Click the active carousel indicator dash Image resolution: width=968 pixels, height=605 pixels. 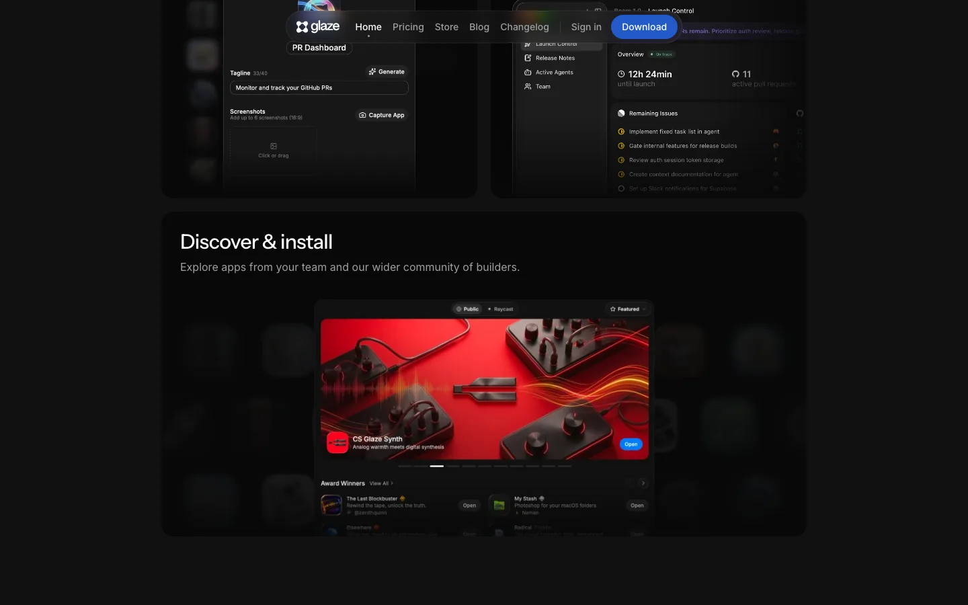pos(437,466)
